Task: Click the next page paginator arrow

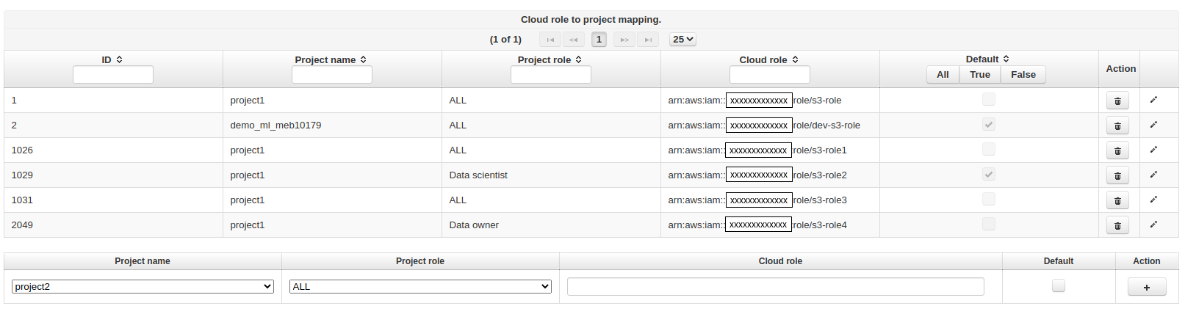Action: coord(624,40)
